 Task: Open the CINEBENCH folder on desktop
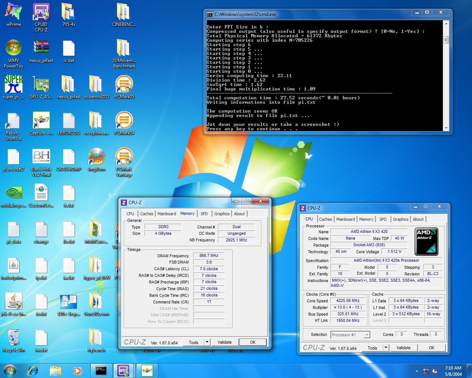[x=124, y=15]
